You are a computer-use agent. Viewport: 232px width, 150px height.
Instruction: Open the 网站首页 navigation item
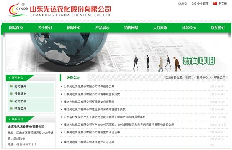pos(16,27)
